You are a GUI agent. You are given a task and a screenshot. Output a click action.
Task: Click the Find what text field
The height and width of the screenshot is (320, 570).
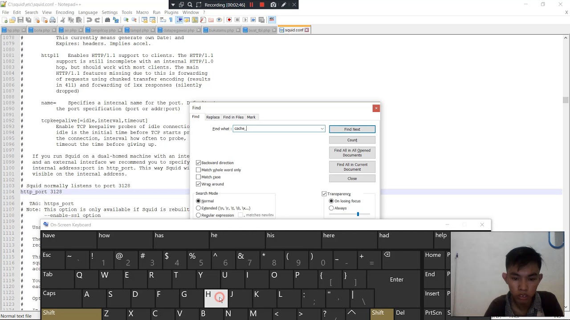point(276,129)
